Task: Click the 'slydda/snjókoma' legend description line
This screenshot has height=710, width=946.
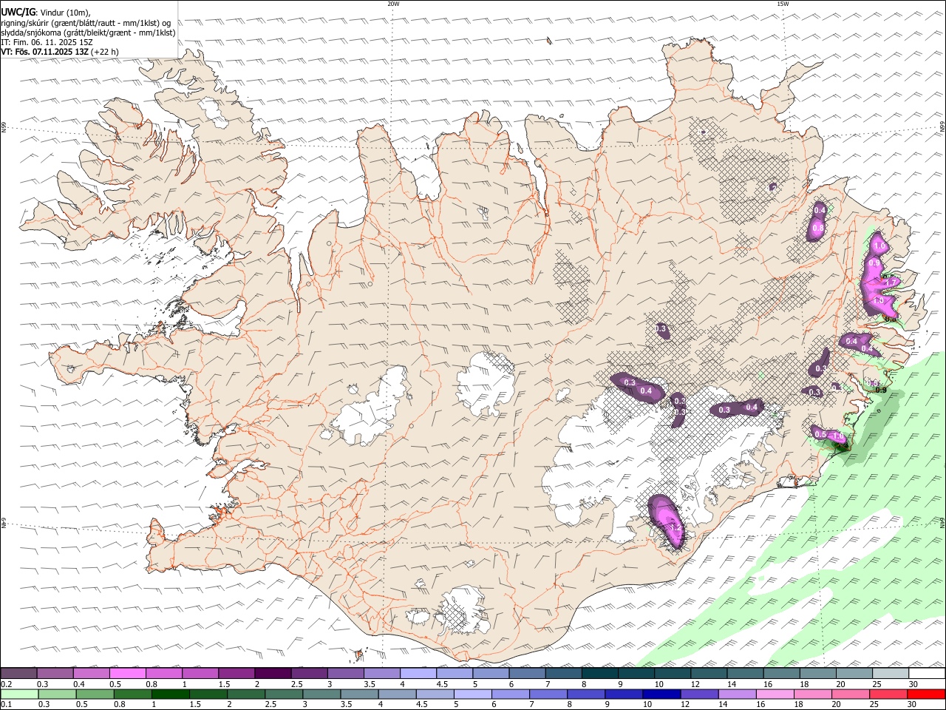Action: 88,33
